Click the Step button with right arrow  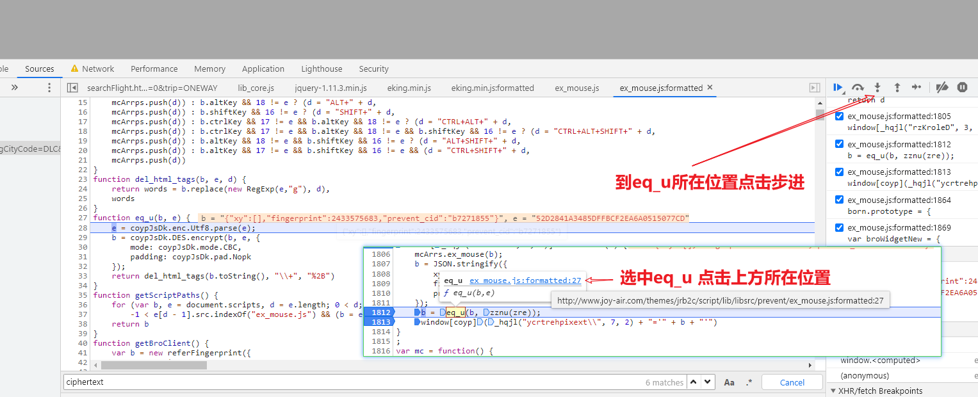[x=917, y=88]
